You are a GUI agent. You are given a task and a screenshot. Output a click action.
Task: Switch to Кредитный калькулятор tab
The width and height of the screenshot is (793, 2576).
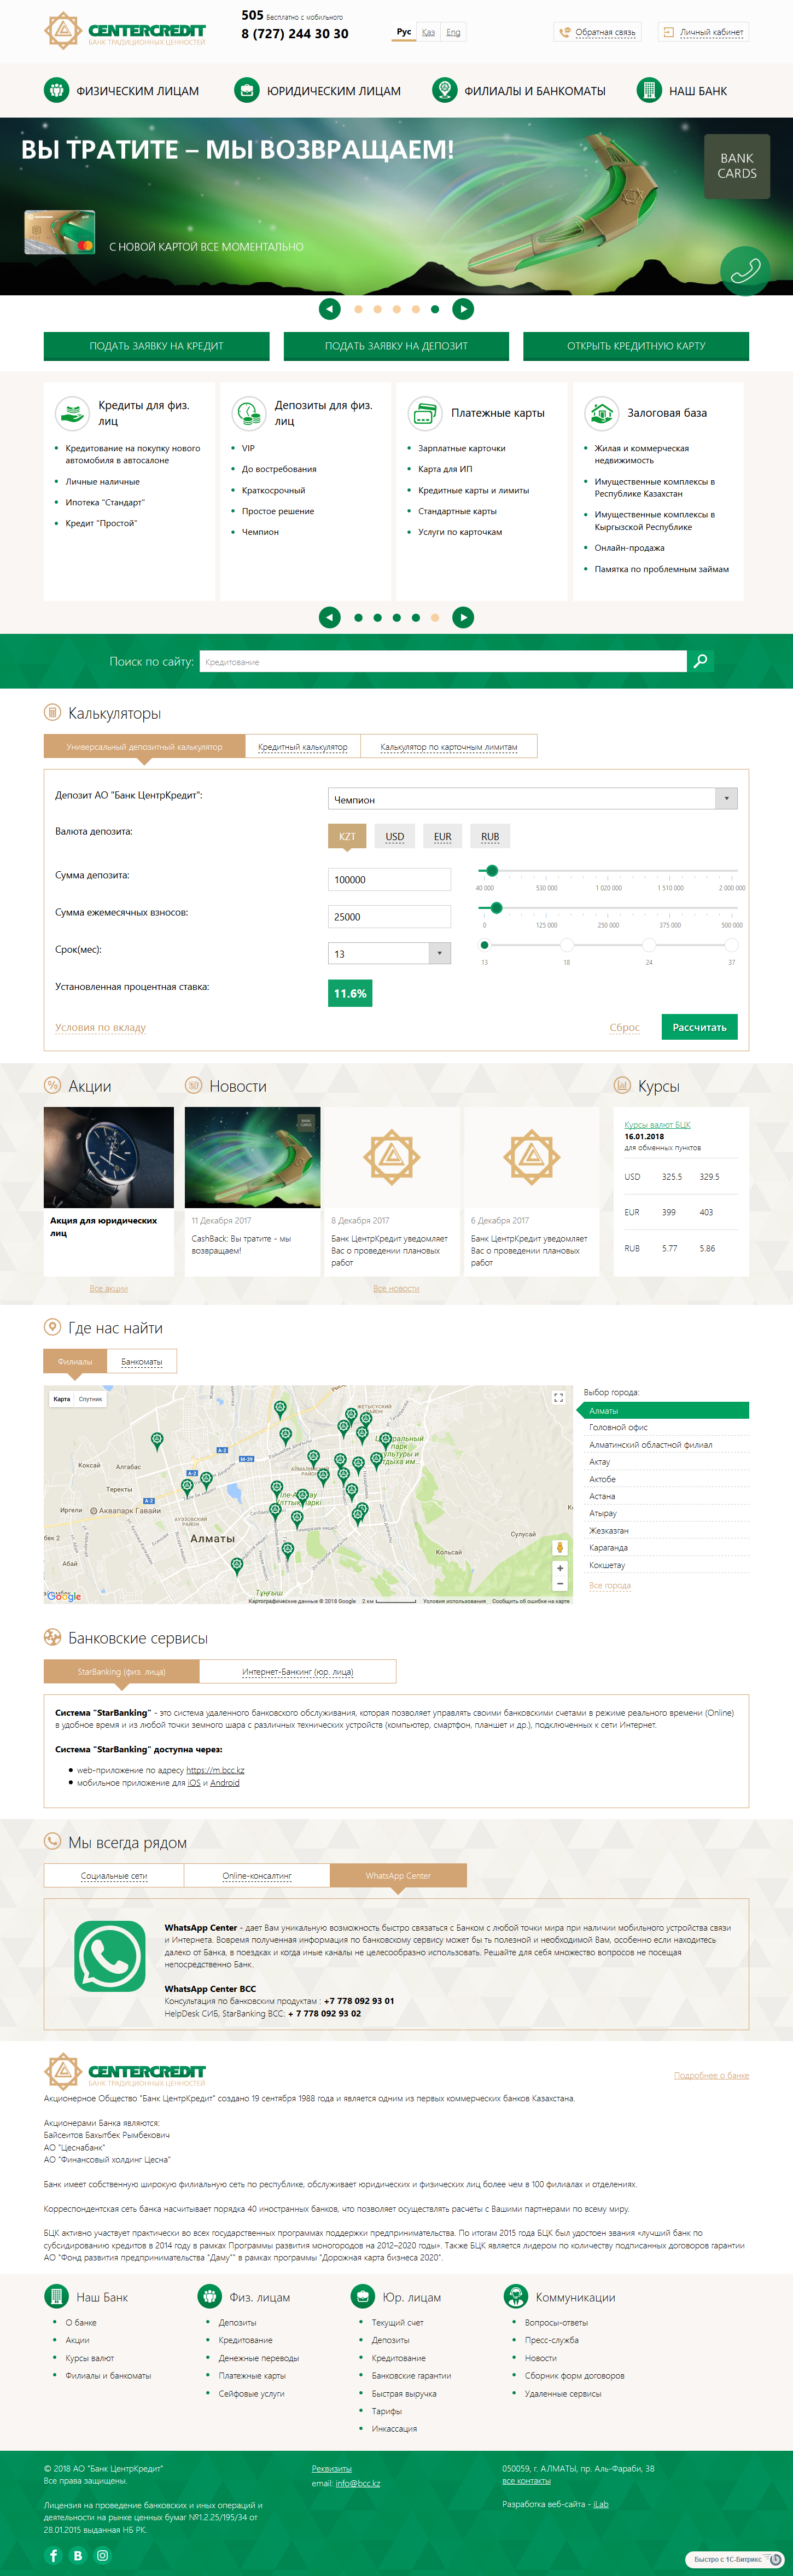(x=302, y=746)
